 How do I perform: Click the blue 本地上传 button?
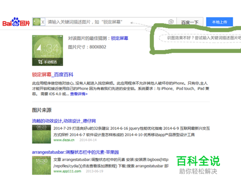(219, 22)
